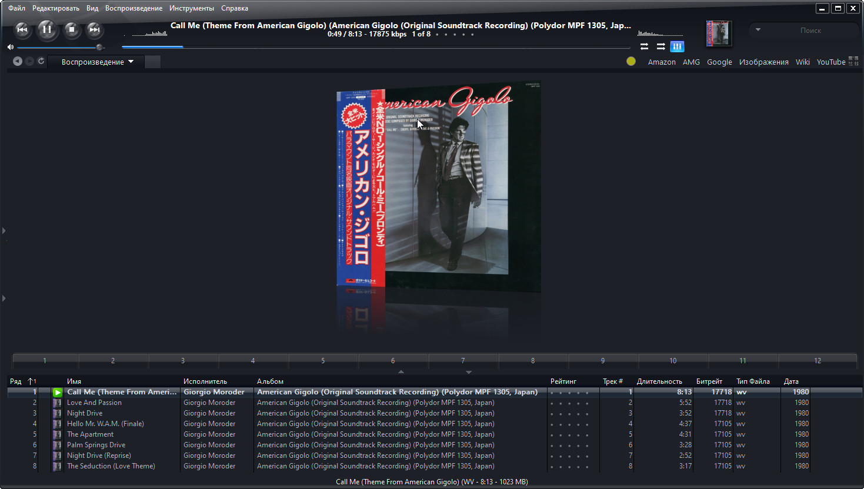Select track position 12 in the numbered strip
The image size is (864, 489).
[818, 360]
